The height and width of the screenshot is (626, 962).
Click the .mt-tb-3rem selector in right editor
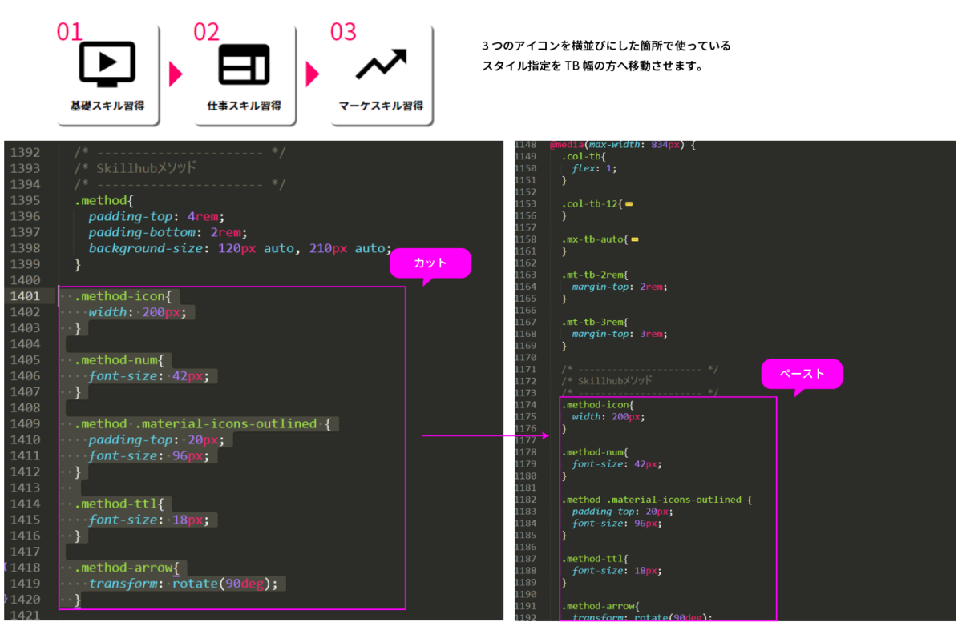[x=592, y=322]
